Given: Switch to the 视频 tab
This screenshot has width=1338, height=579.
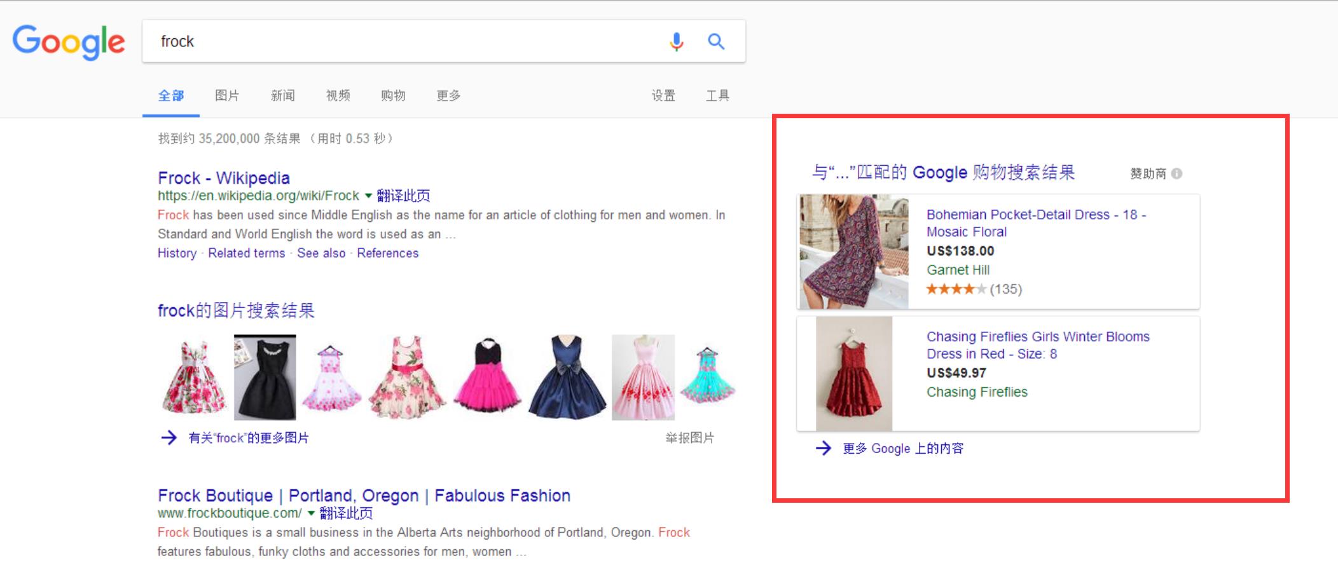Looking at the screenshot, I should tap(338, 96).
